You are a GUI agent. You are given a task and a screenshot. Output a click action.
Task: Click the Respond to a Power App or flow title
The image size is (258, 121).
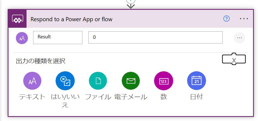(x=71, y=19)
